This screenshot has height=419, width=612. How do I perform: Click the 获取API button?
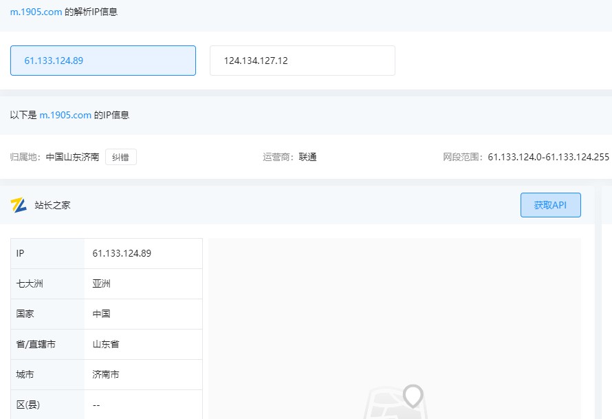click(550, 205)
